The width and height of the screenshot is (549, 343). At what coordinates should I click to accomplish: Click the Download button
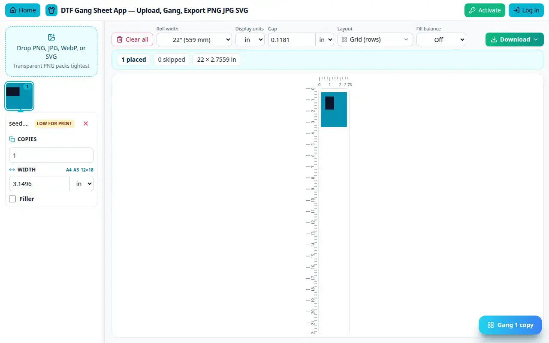(x=515, y=39)
